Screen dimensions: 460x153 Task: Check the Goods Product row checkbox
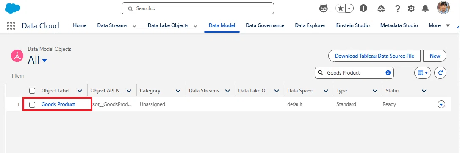[32, 105]
